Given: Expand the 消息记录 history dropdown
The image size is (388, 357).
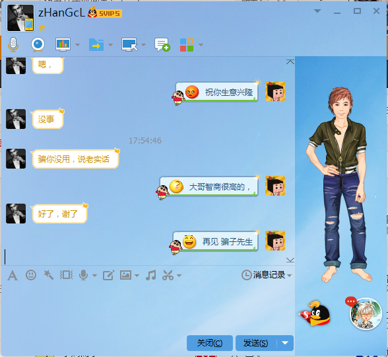Looking at the screenshot, I should coord(290,275).
